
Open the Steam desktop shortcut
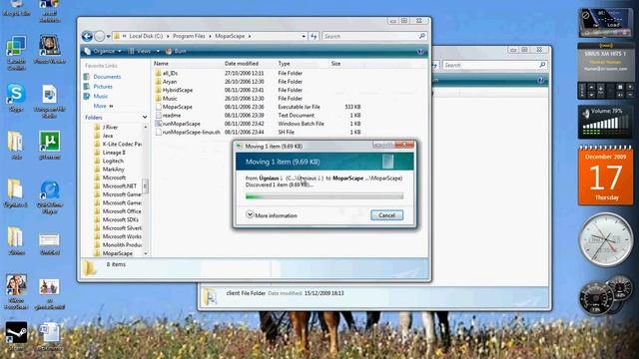(16, 335)
